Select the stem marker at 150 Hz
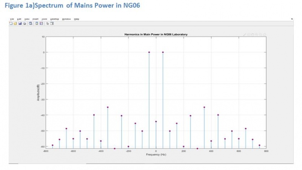The height and width of the screenshot is (170, 302). [177, 124]
